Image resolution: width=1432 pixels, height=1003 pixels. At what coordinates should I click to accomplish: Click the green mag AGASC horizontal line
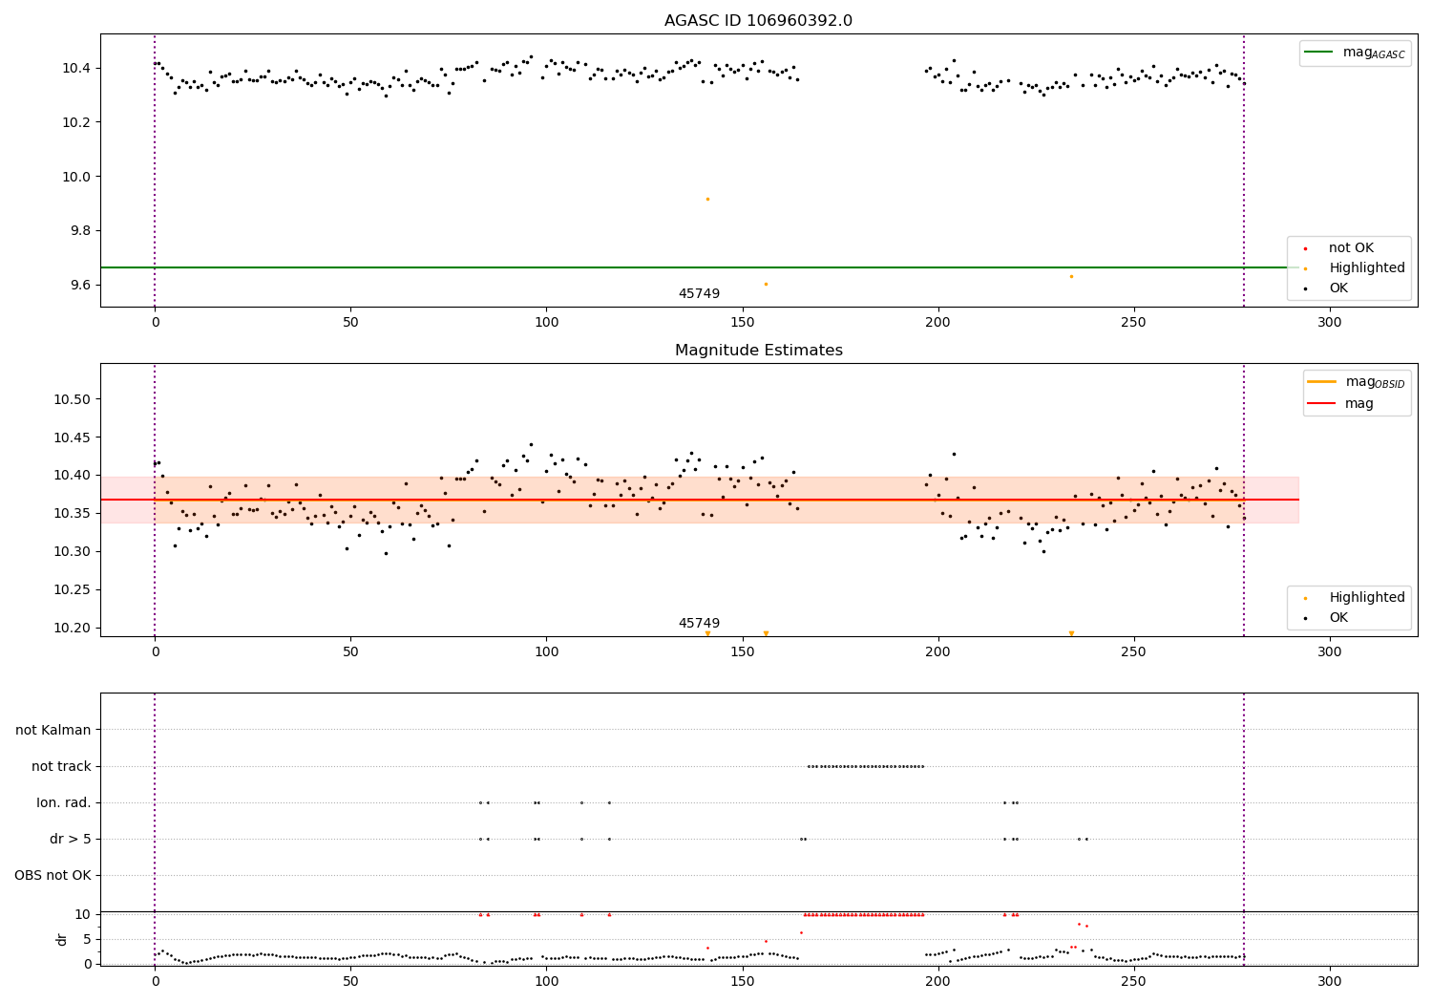[x=699, y=267]
